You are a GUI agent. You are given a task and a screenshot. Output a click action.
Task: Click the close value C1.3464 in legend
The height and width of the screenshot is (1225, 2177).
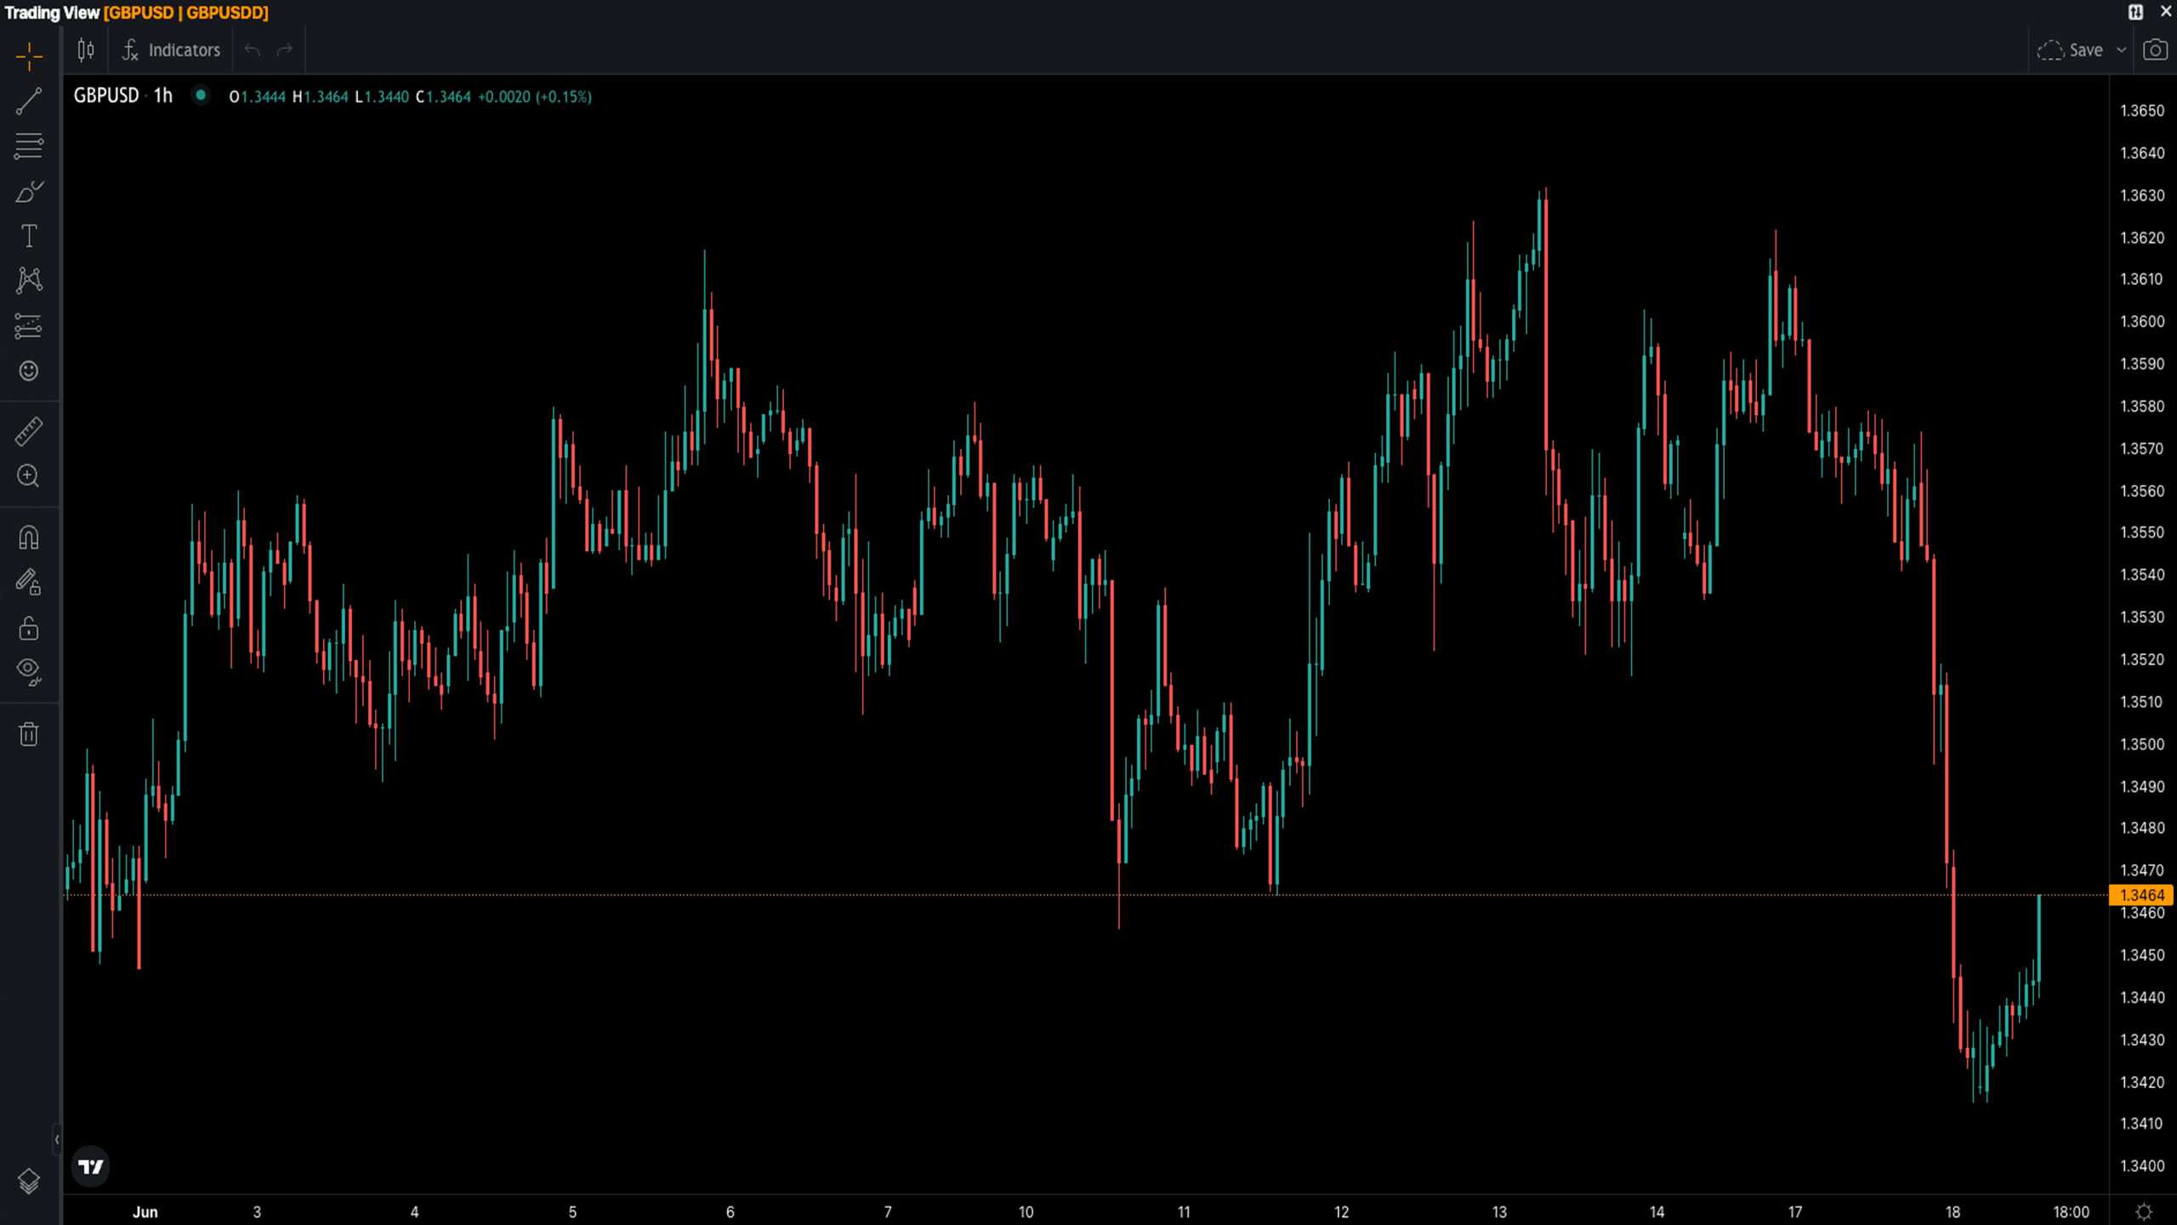(443, 97)
